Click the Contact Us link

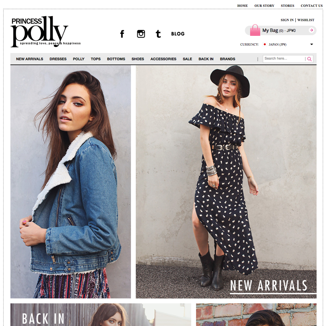click(311, 6)
